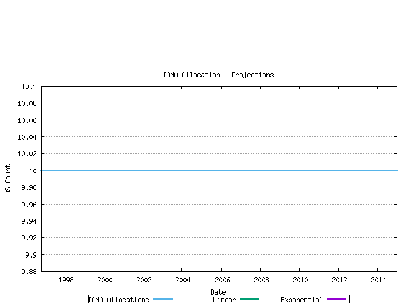Click the 'Date' x-axis label

[x=218, y=292]
